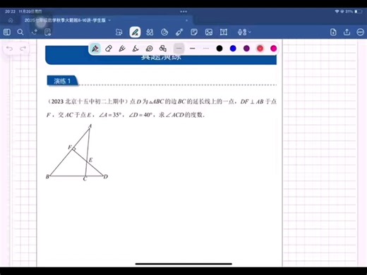Tap the triangle diagram figure
The image size is (367, 275).
point(77,152)
